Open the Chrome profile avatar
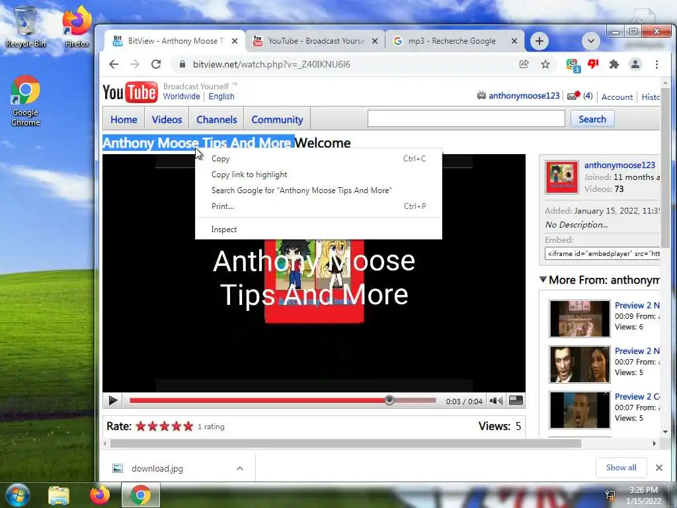This screenshot has height=508, width=677. point(635,64)
